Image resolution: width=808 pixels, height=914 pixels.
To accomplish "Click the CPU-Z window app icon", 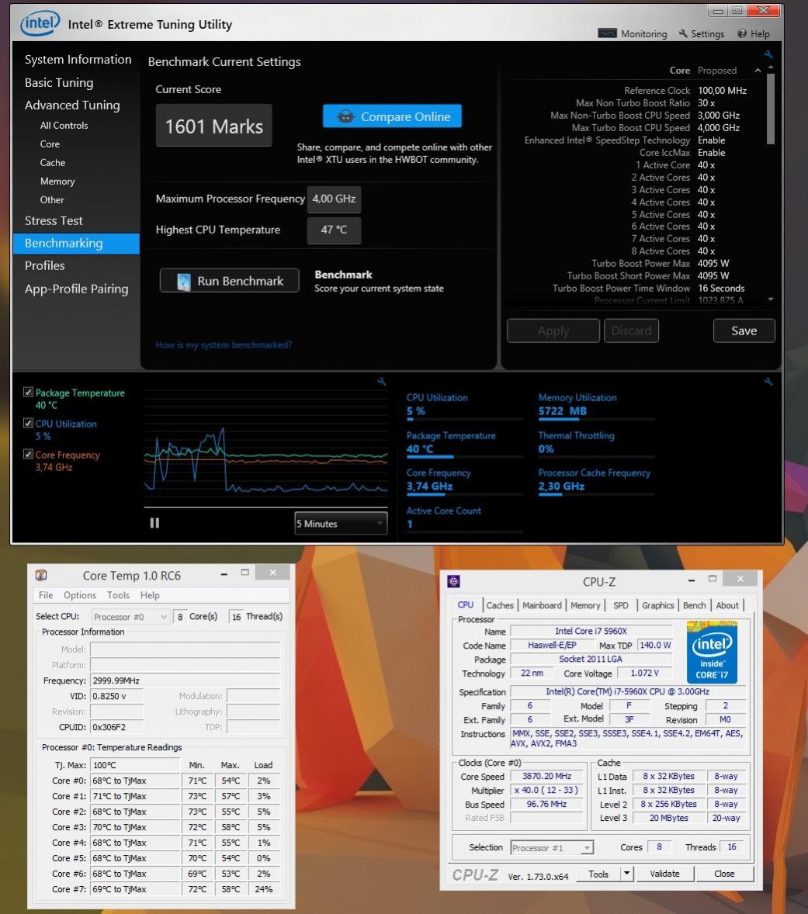I will pos(453,581).
